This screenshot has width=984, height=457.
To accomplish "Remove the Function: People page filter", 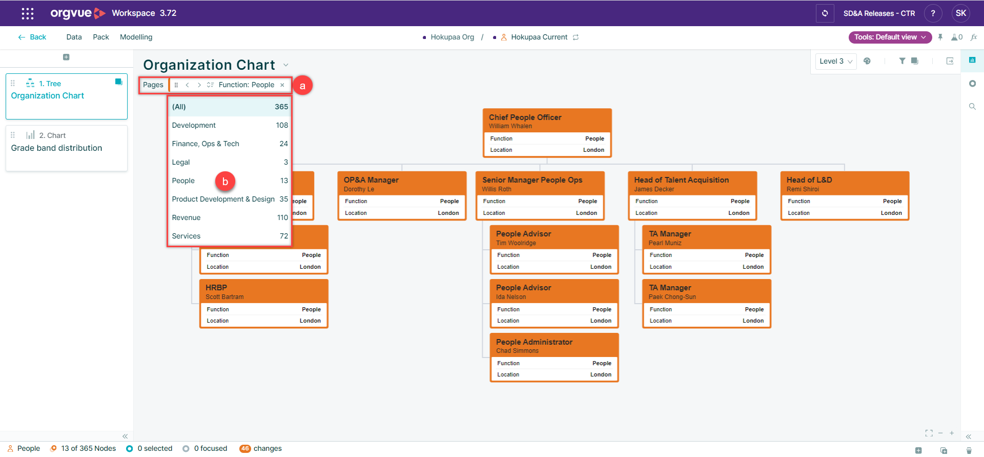I will pos(282,85).
